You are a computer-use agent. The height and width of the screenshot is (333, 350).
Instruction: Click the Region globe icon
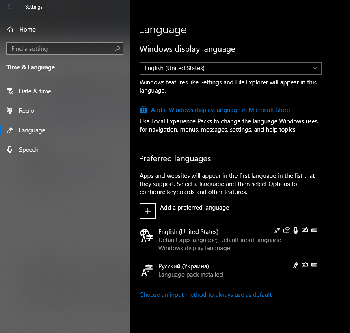10,110
